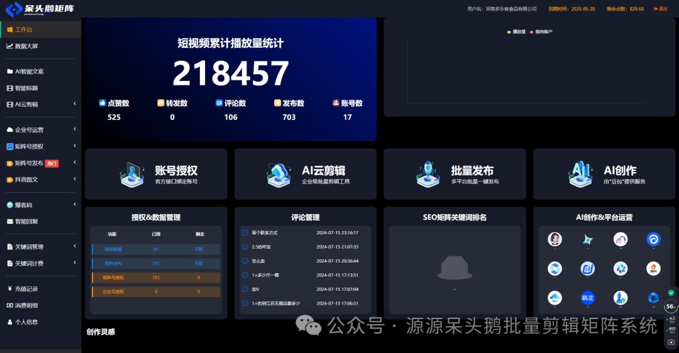Select the 矩阵号授权 row in authorization table
Image resolution: width=679 pixels, height=353 pixels.
pyautogui.click(x=156, y=278)
